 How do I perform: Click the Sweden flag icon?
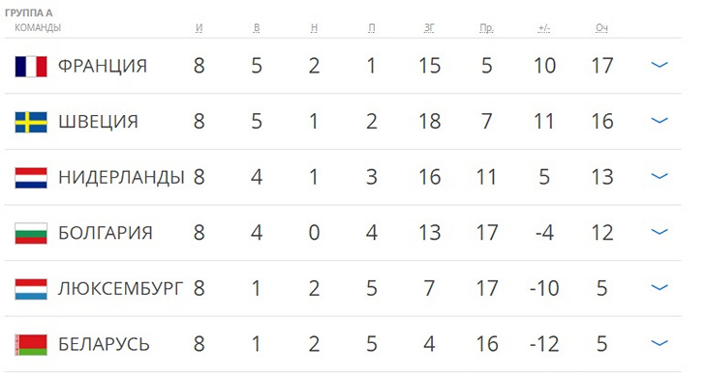pos(31,122)
